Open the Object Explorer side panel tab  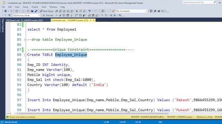point(3,25)
